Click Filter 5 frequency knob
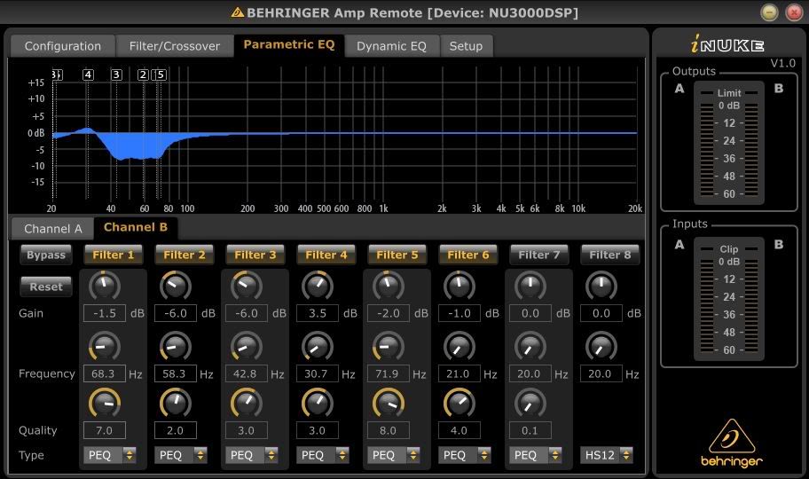 (x=388, y=346)
